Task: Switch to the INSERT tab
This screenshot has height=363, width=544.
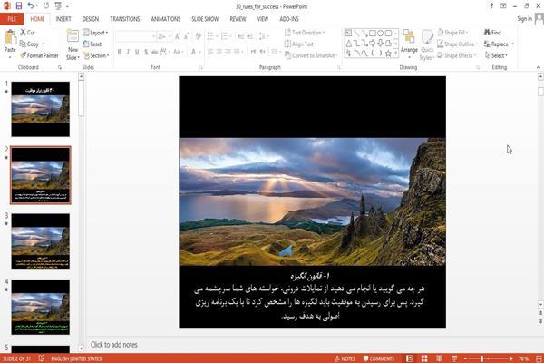Action: click(63, 19)
